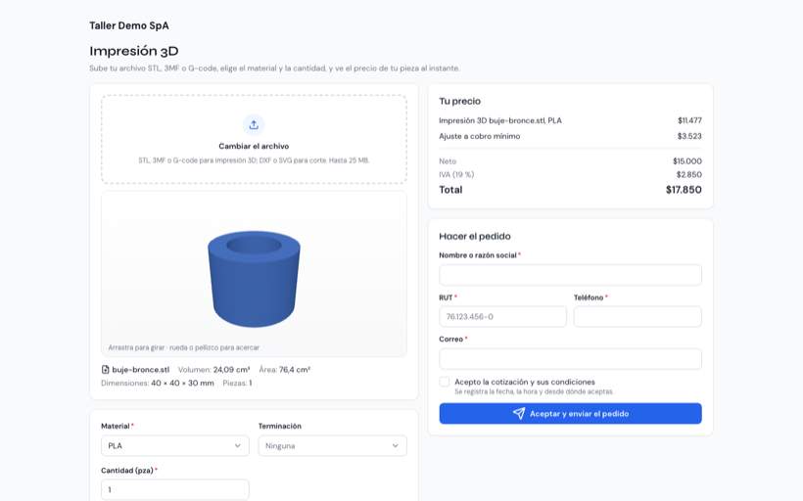Click the chevron in the Terminación selector

(x=396, y=446)
